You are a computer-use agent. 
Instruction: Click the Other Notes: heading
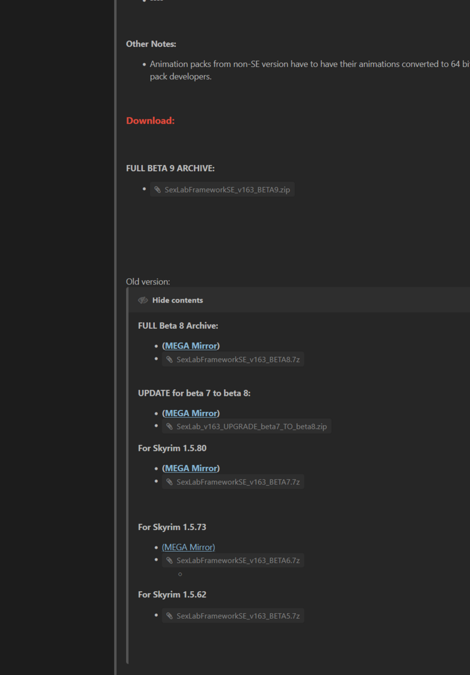[151, 44]
